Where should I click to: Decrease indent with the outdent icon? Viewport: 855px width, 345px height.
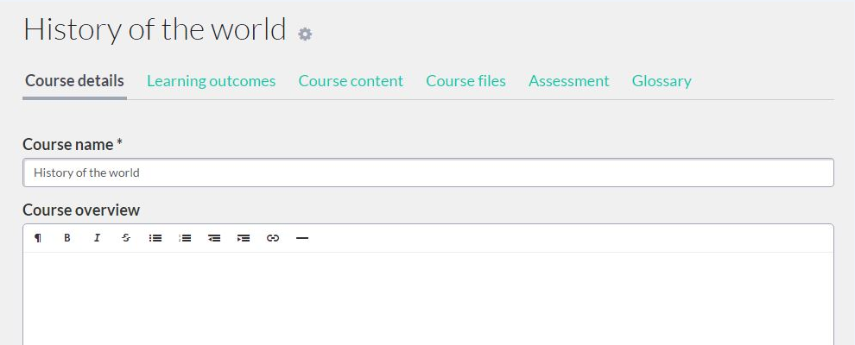pos(214,238)
